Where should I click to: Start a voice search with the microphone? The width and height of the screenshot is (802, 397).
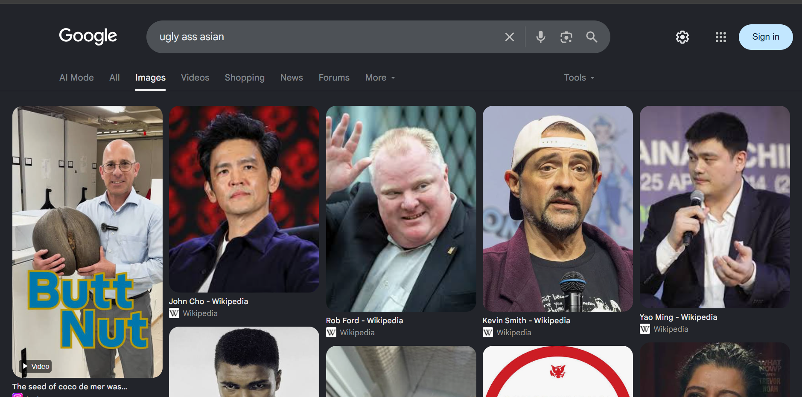point(541,37)
